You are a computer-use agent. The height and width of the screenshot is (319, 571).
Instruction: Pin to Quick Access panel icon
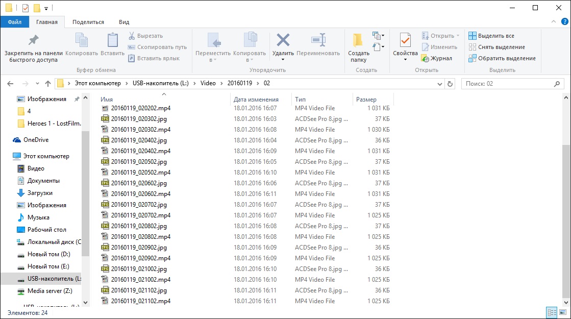click(33, 40)
